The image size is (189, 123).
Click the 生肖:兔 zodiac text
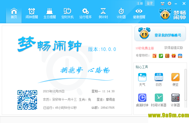[x=85, y=99]
